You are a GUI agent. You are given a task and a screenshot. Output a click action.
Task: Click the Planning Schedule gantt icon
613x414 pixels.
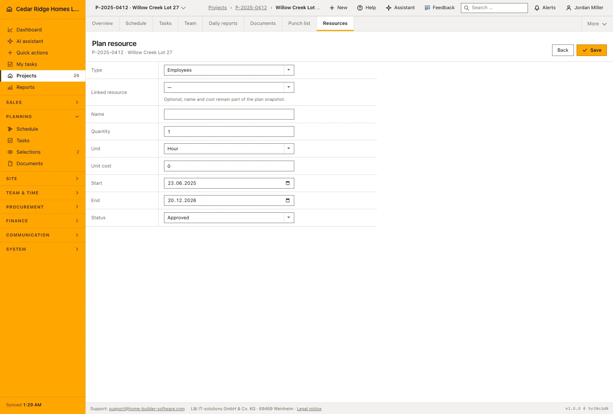(10, 129)
